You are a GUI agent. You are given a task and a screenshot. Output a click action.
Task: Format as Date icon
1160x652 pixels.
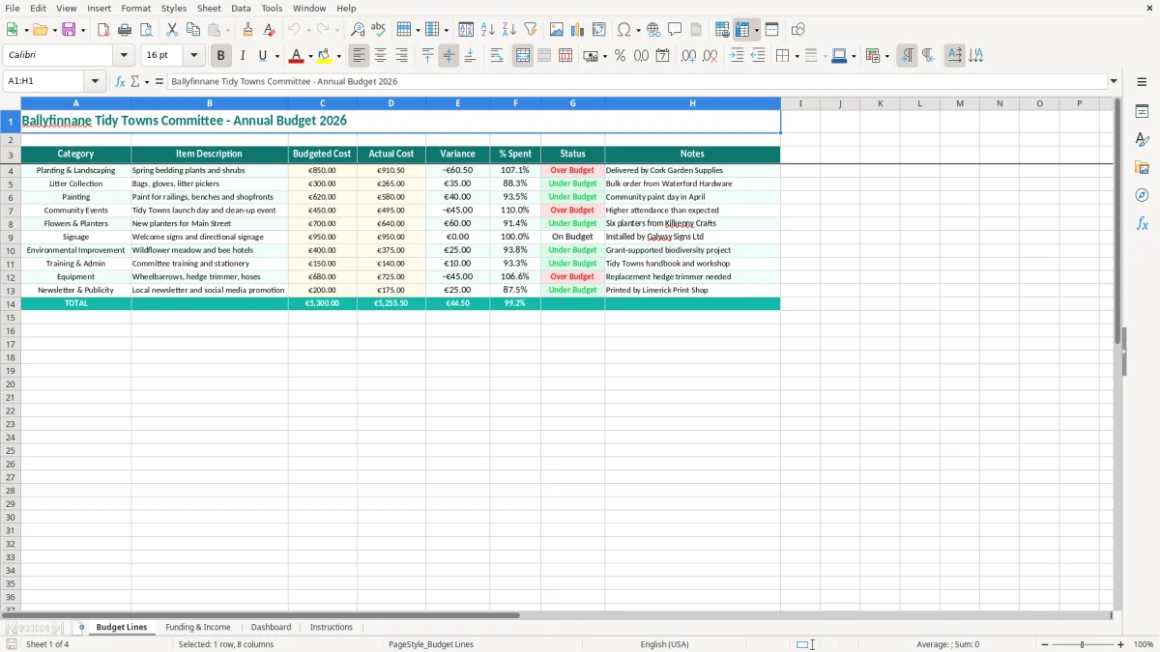(x=662, y=56)
